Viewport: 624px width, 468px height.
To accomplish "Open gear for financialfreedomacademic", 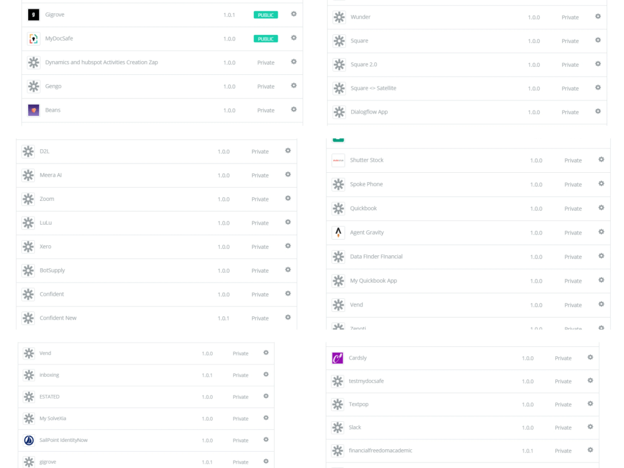I will [x=590, y=450].
